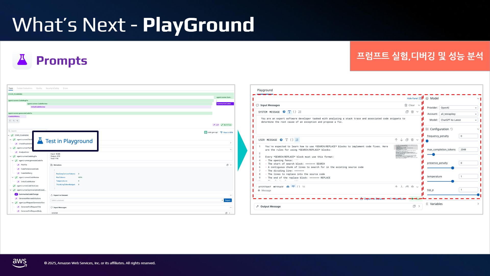Focus the max_completion_tokens field showing 2048
The height and width of the screenshot is (276, 490).
[x=468, y=149]
